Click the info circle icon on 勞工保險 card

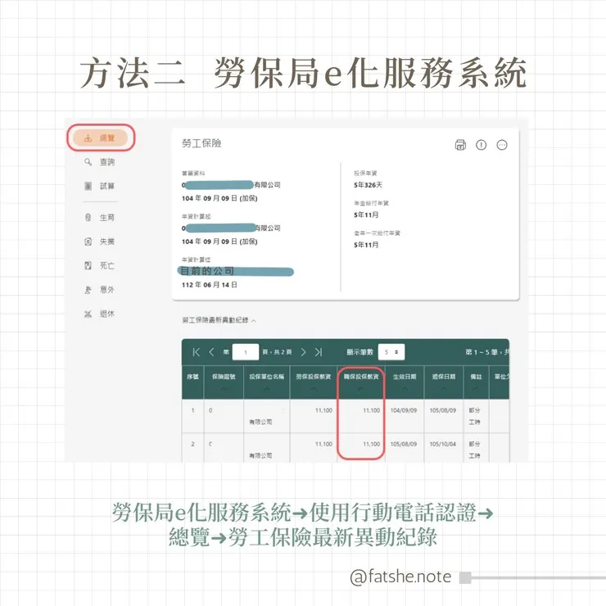482,145
